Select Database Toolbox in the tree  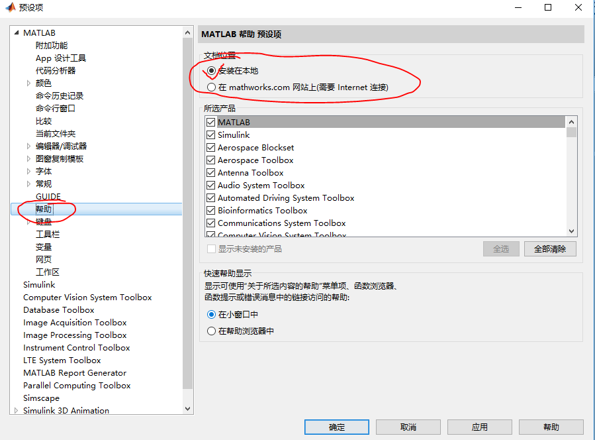(58, 309)
